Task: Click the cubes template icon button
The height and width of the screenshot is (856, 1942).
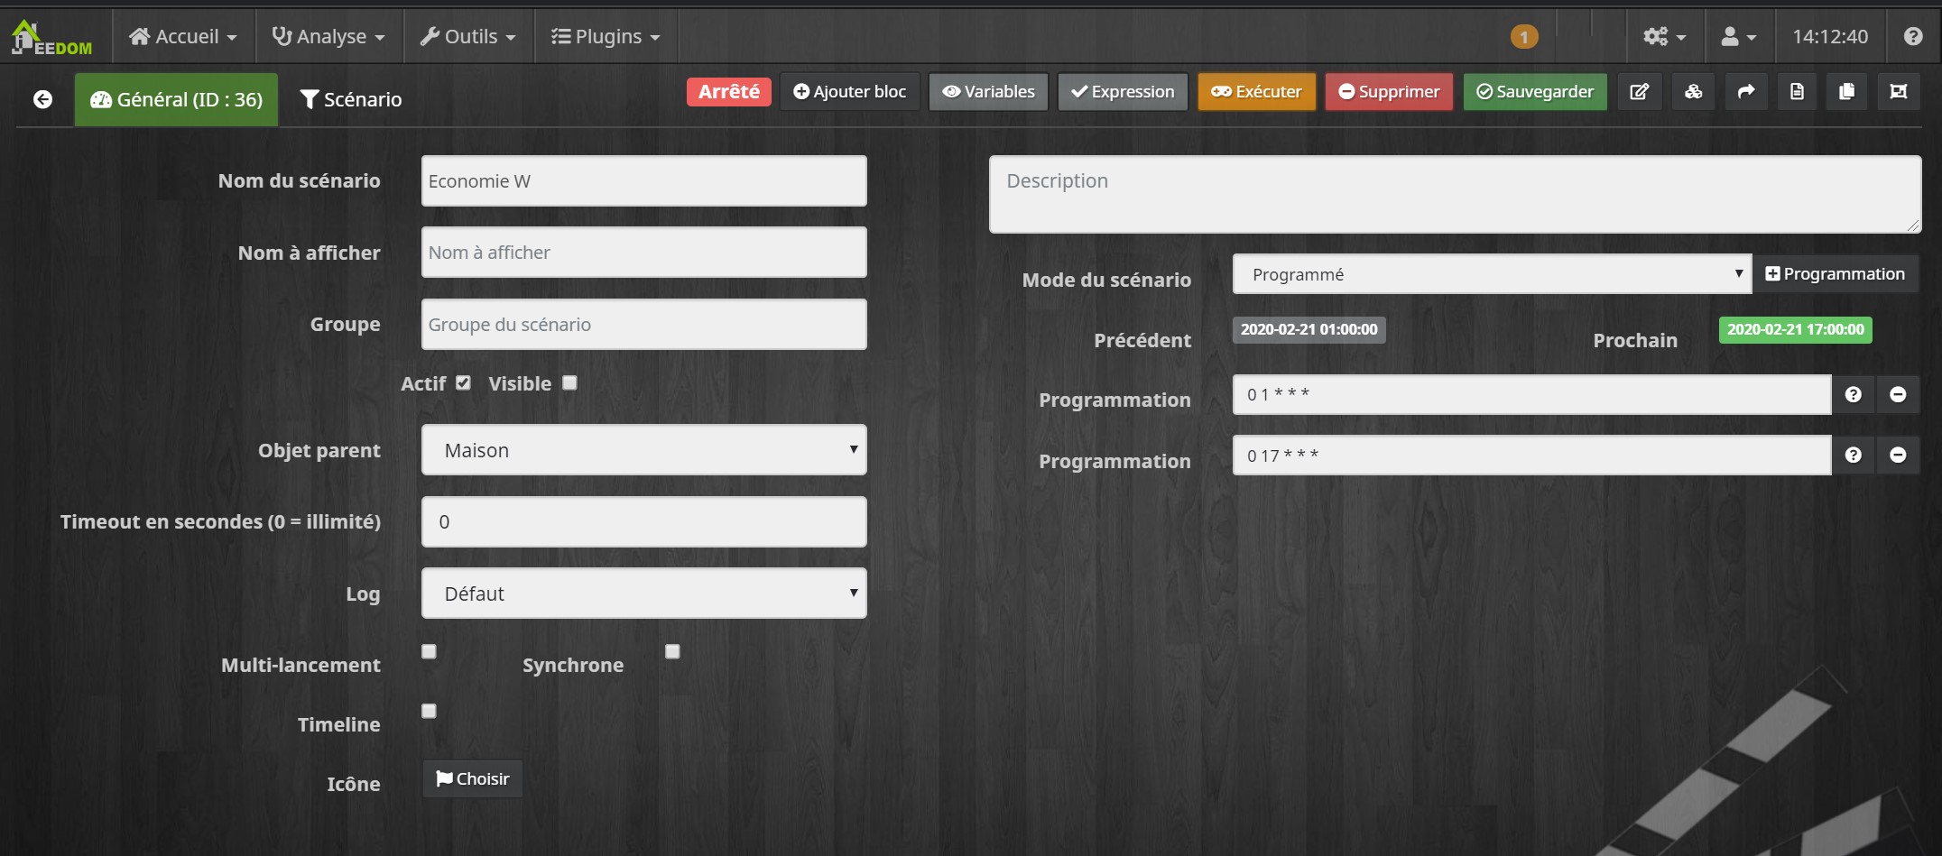Action: pyautogui.click(x=1693, y=92)
